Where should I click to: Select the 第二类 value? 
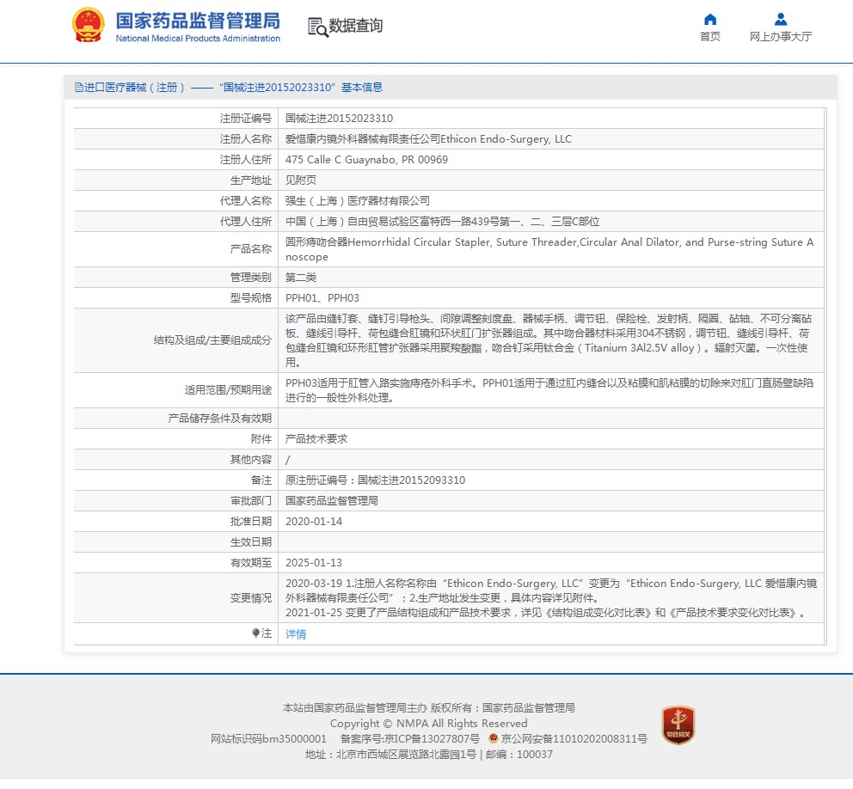click(301, 278)
